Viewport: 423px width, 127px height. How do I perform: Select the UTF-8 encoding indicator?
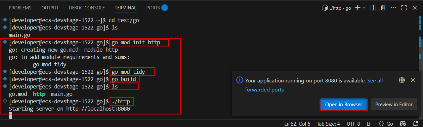click(353, 124)
